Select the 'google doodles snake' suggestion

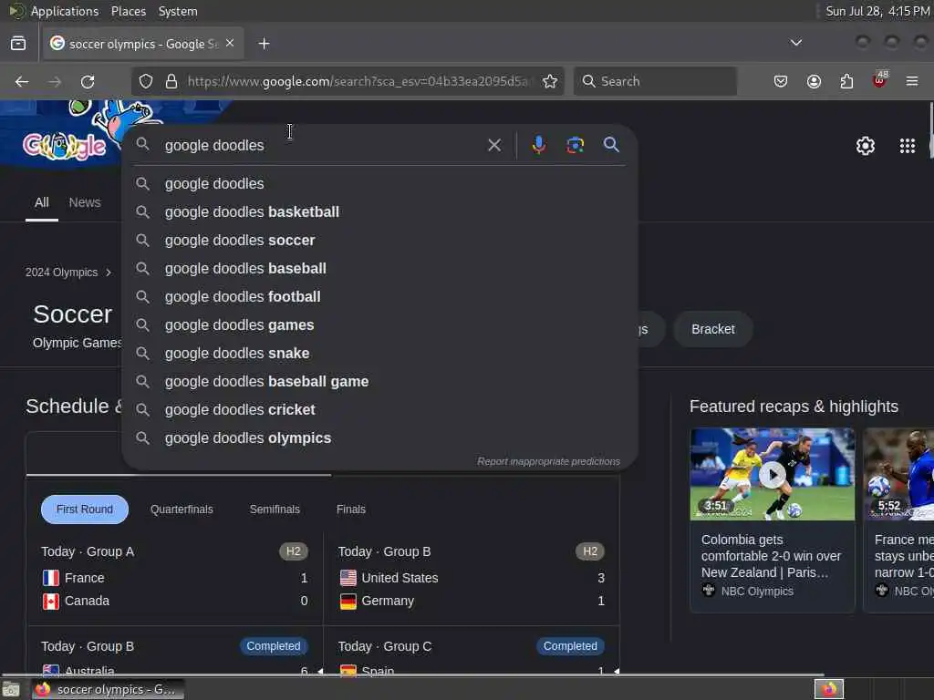[379, 353]
